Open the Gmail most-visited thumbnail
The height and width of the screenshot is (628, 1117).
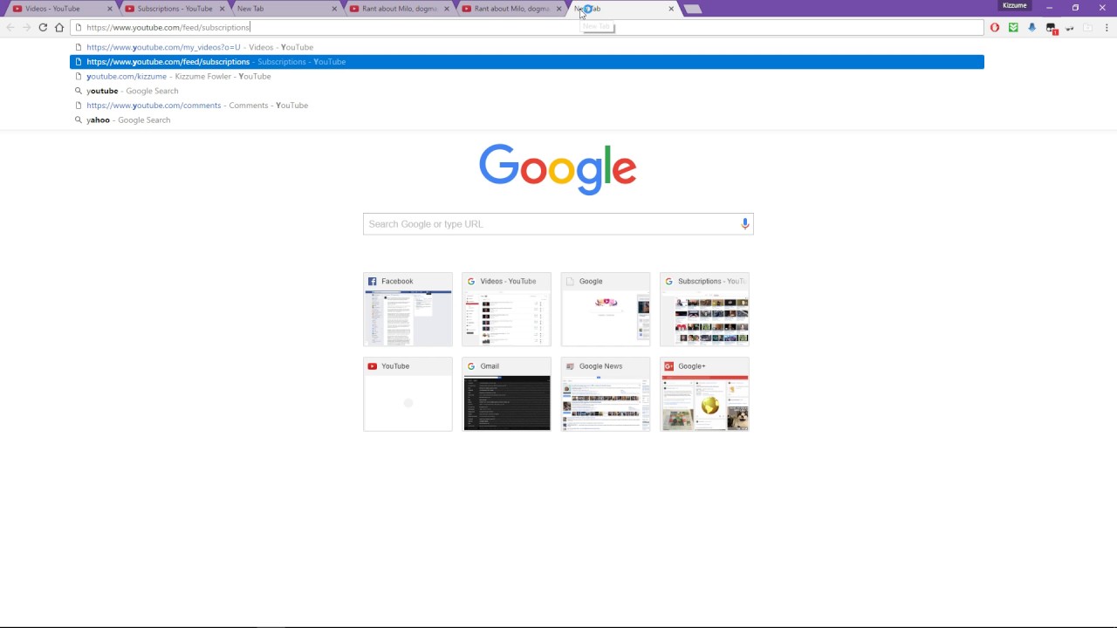pyautogui.click(x=506, y=394)
